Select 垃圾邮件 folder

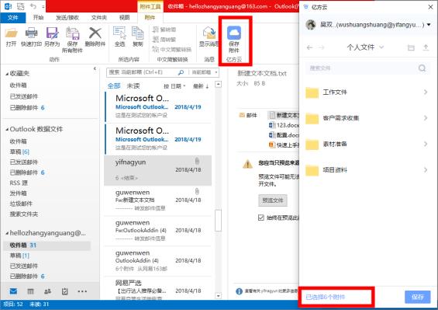(21, 204)
